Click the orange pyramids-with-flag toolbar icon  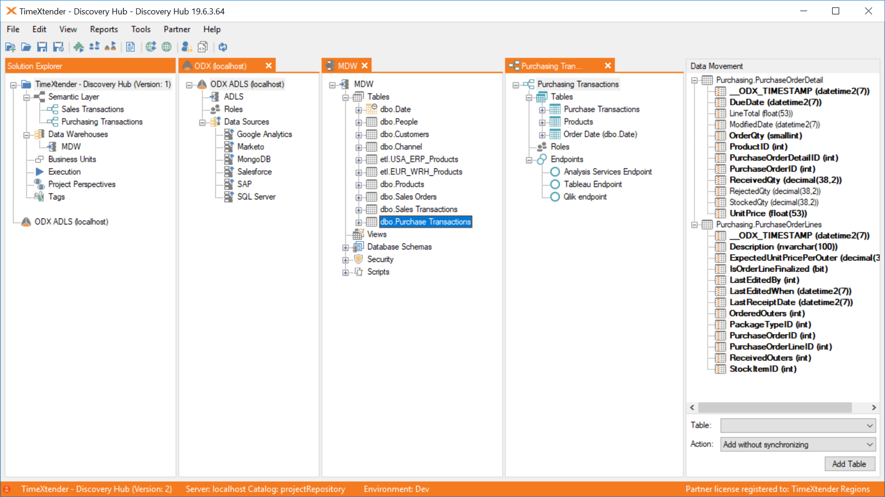pos(110,47)
